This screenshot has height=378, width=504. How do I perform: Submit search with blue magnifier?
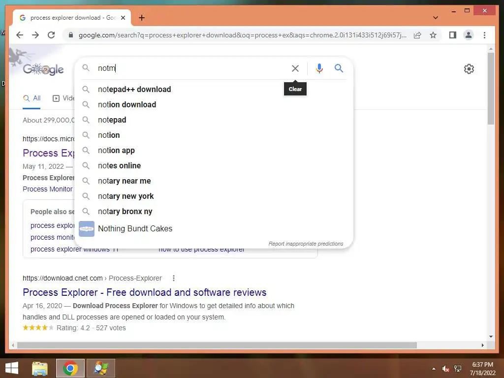tap(339, 68)
